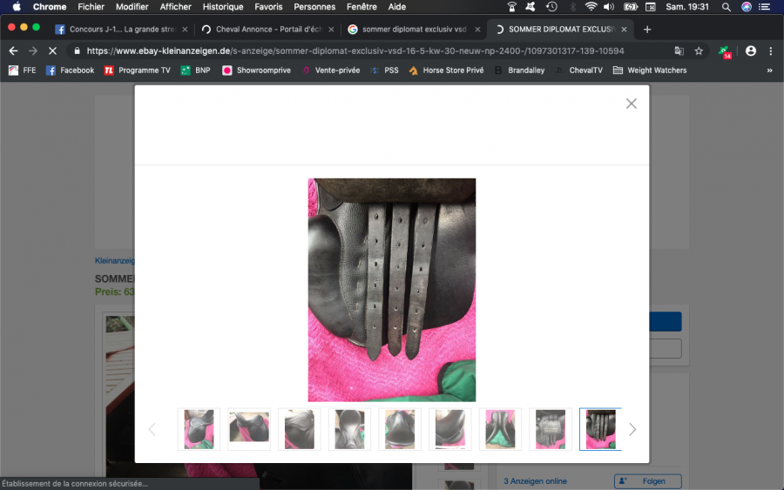This screenshot has height=490, width=784.
Task: Open the Horse Store Privé bookmark
Action: [446, 70]
